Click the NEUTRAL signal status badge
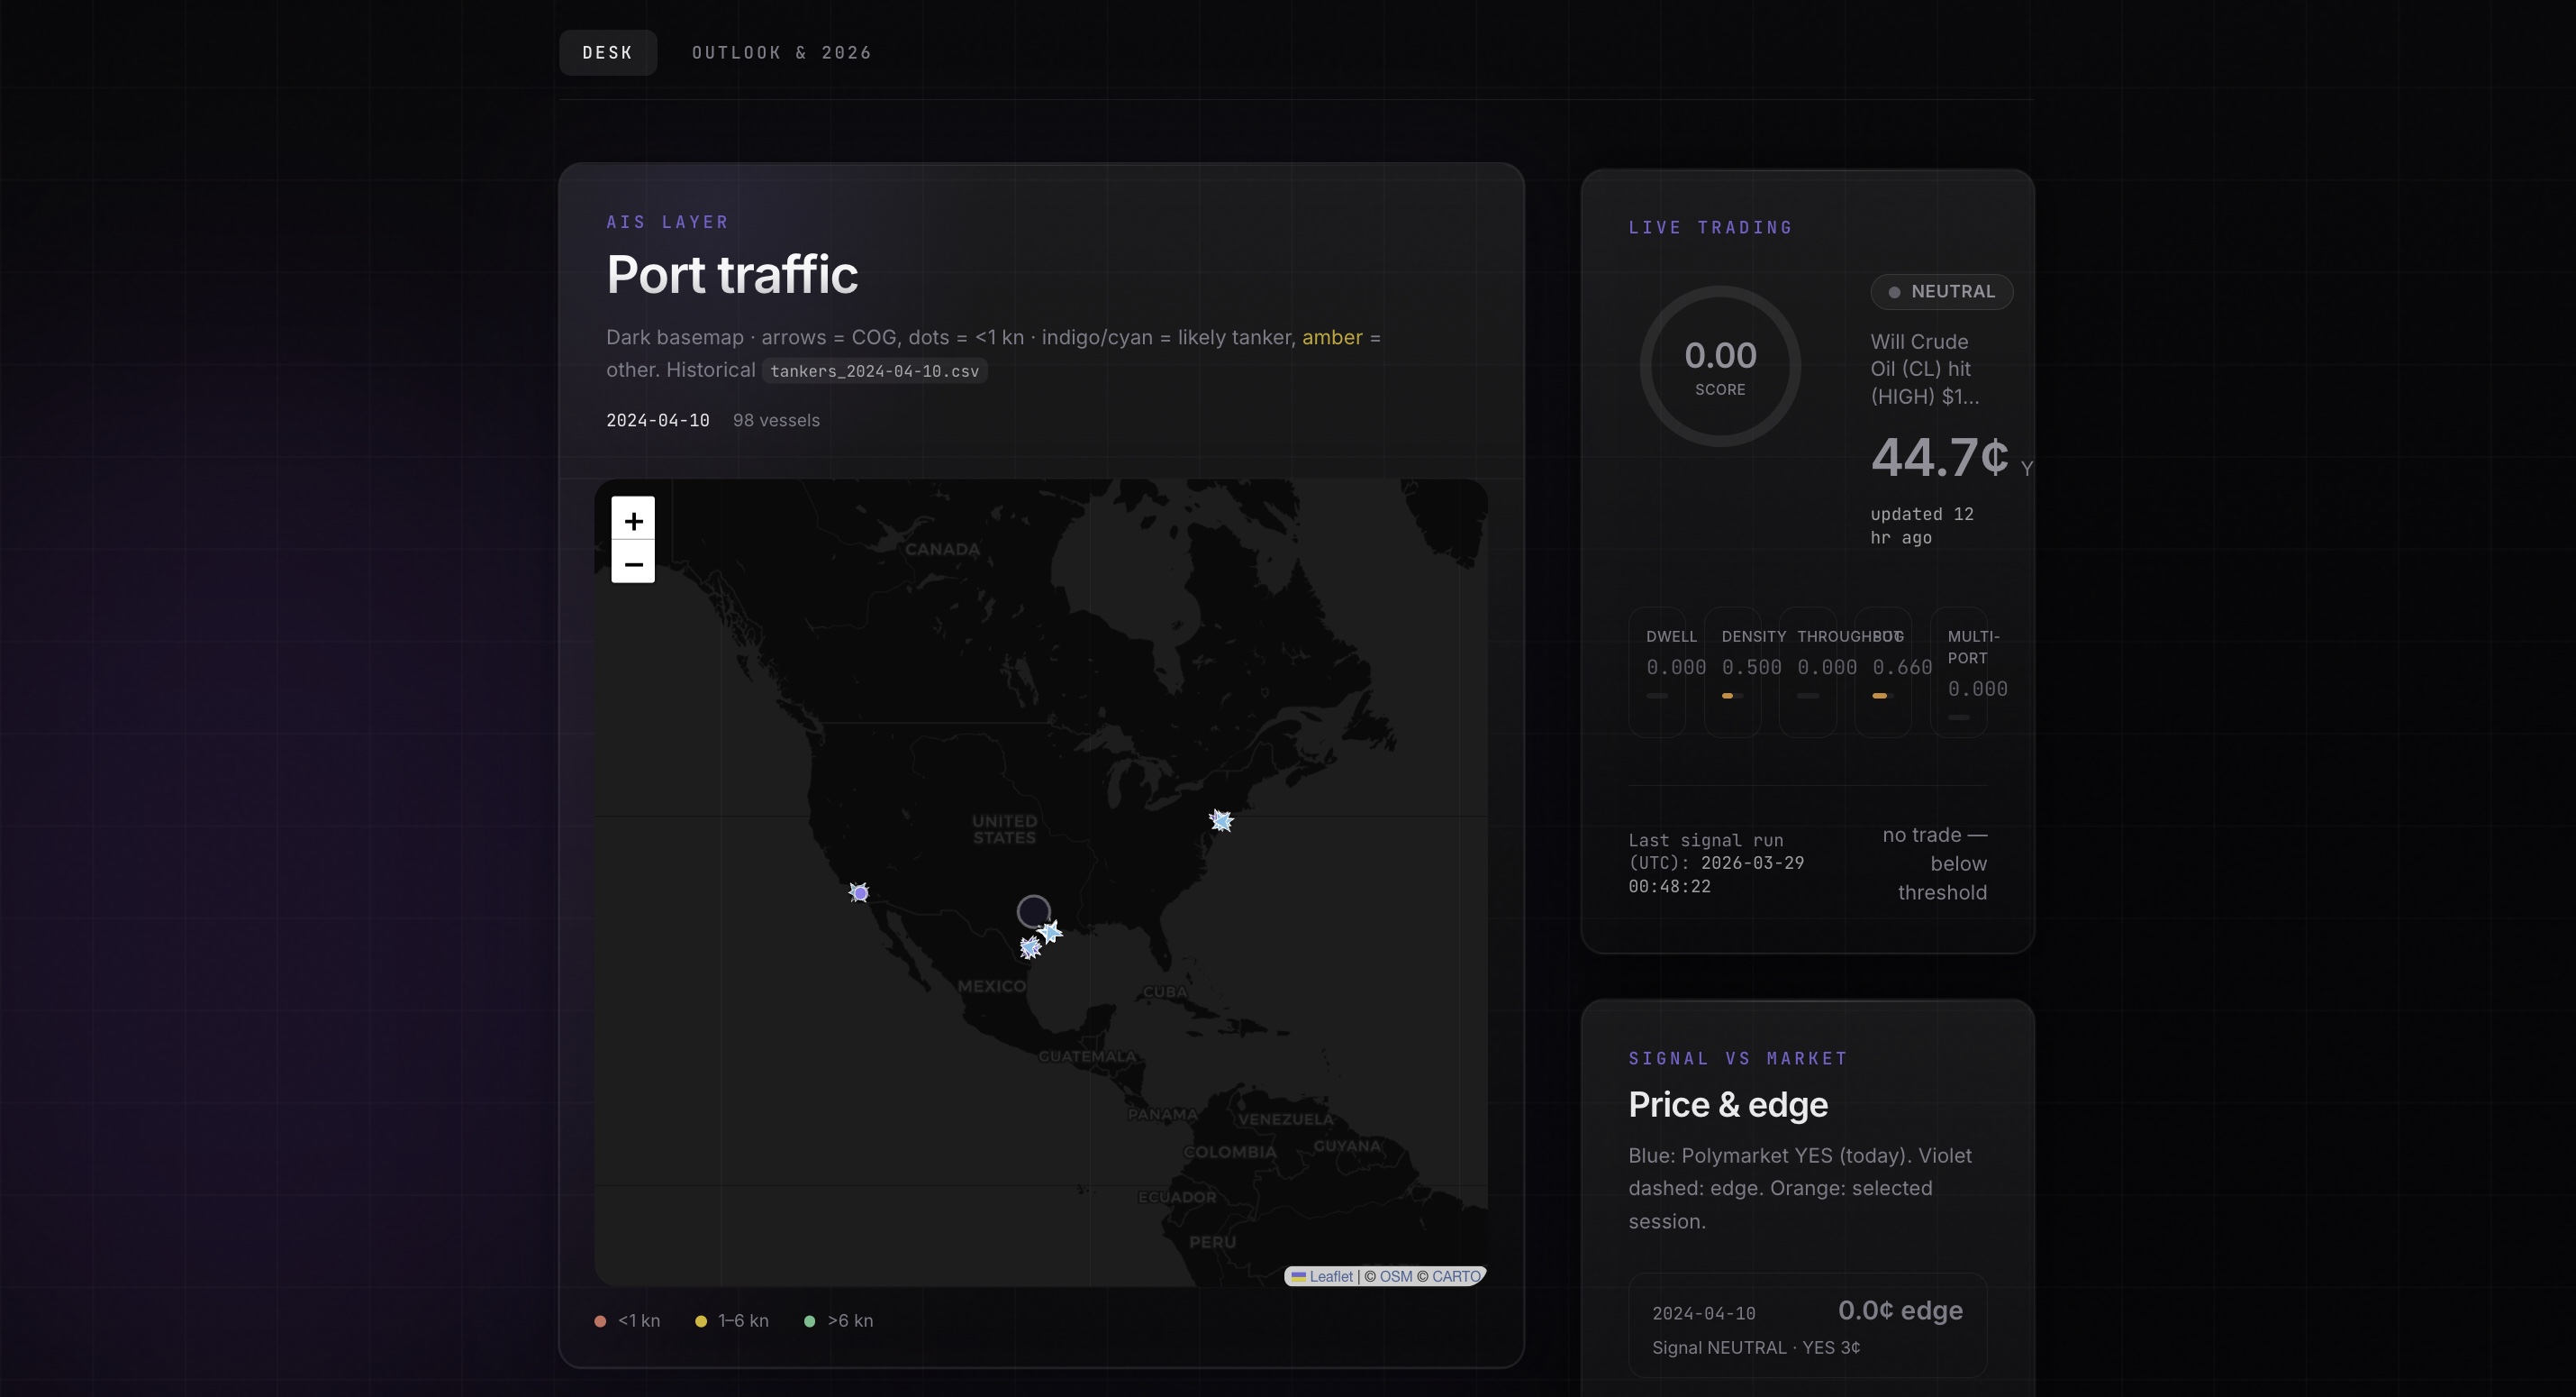This screenshot has width=2576, height=1397. tap(1941, 292)
